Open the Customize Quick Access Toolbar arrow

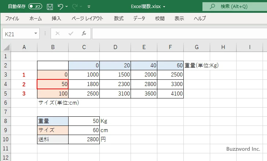coord(89,7)
